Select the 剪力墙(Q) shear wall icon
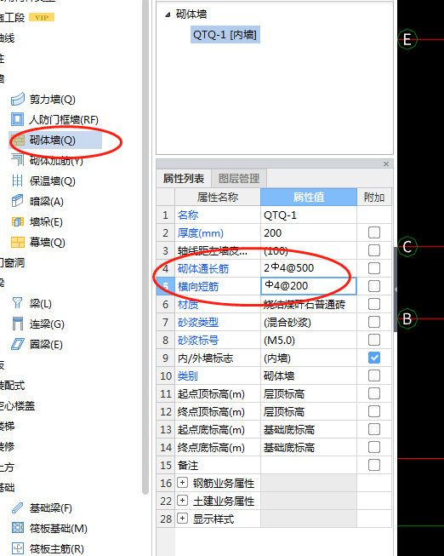Image resolution: width=444 pixels, height=556 pixels. 17,100
